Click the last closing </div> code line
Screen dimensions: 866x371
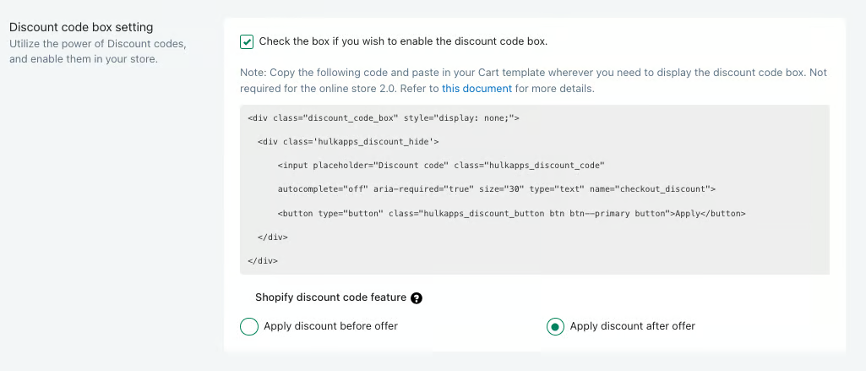point(263,260)
